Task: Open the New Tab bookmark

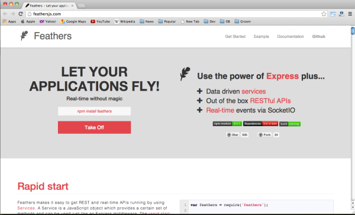Action: (190, 21)
